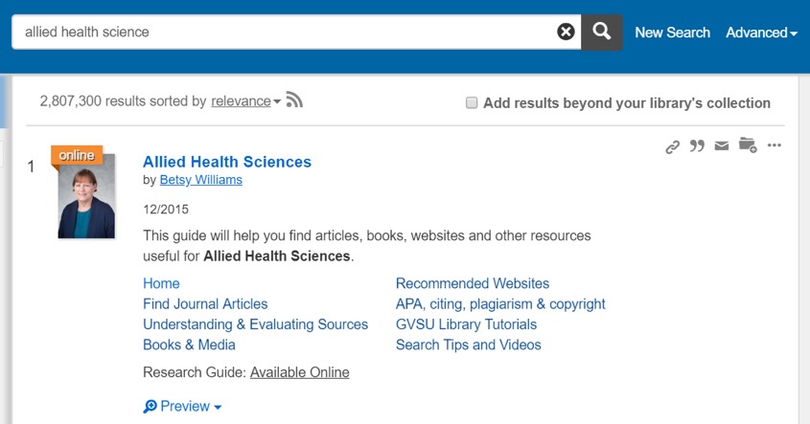Screen dimensions: 810x424
Task: Click the cite quotation marks icon
Action: [x=697, y=146]
